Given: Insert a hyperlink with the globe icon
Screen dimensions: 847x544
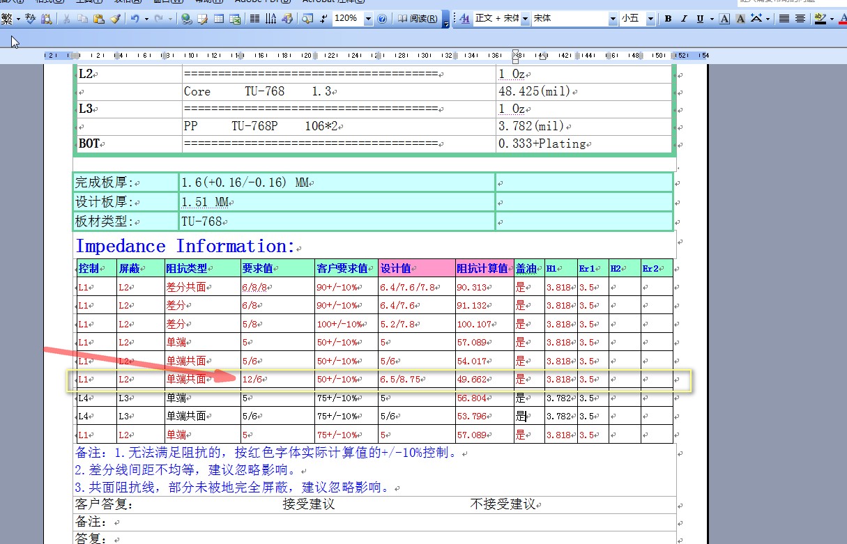Looking at the screenshot, I should [x=185, y=19].
